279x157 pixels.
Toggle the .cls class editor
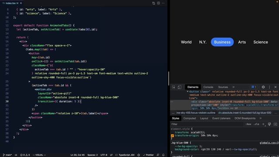coord(256,124)
